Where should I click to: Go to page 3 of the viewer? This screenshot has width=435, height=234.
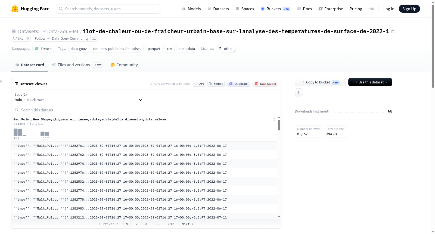(x=146, y=224)
